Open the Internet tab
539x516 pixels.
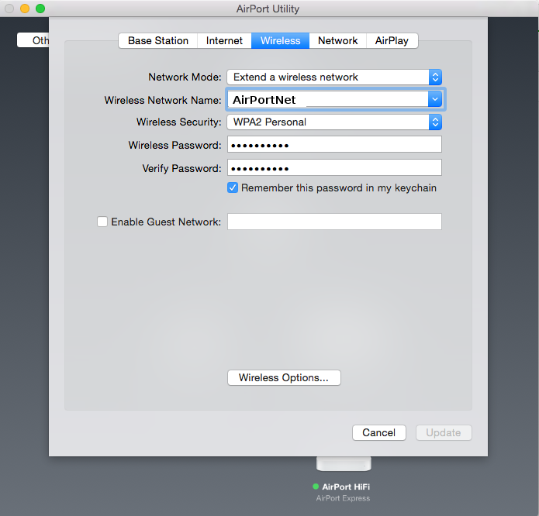pyautogui.click(x=224, y=41)
